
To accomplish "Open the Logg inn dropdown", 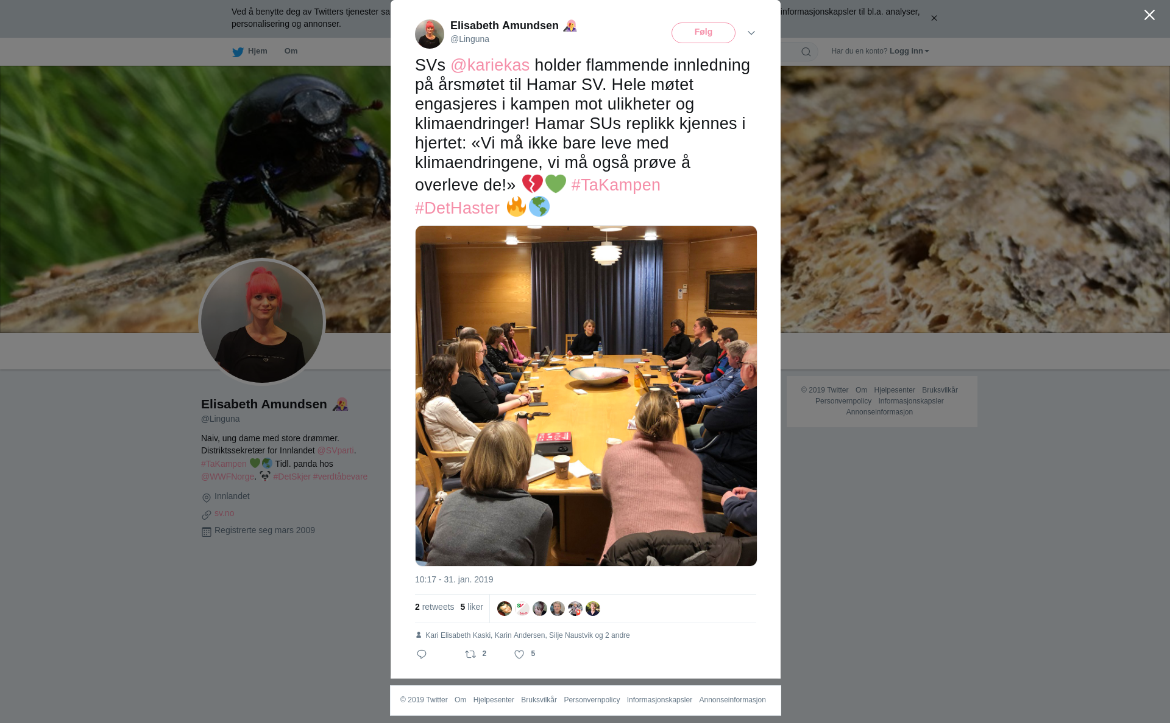I will [x=909, y=51].
